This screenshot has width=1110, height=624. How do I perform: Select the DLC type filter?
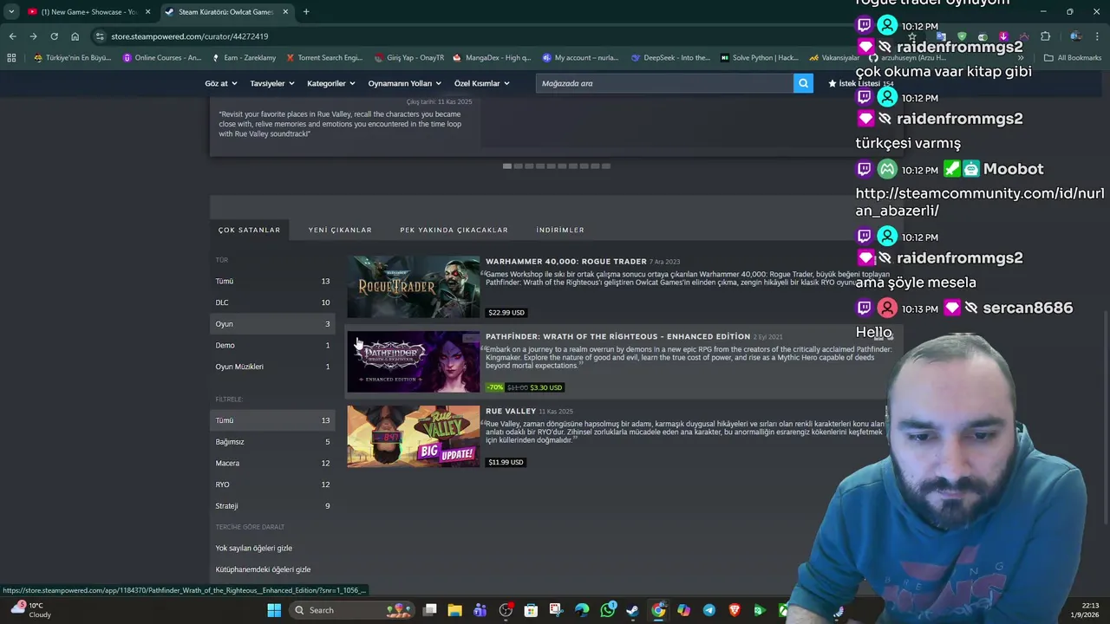[272, 302]
